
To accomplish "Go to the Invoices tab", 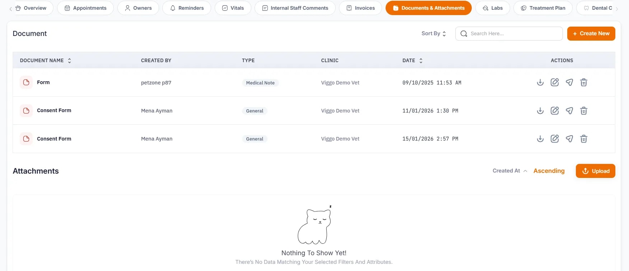I will [360, 8].
